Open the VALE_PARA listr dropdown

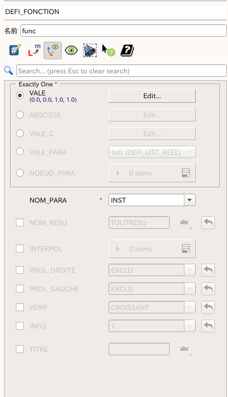[152, 152]
